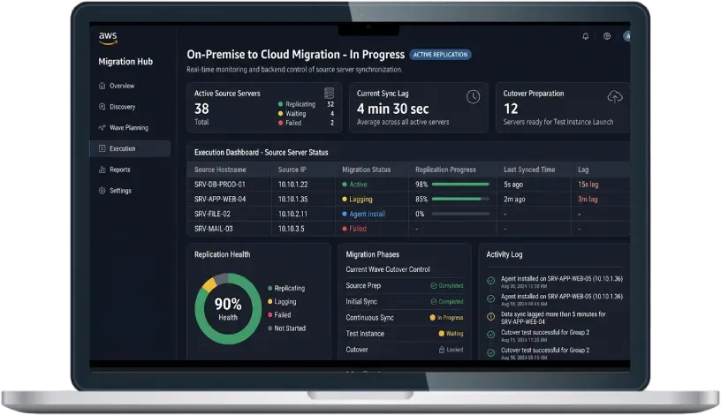Image resolution: width=721 pixels, height=415 pixels.
Task: Click the Active status of SRV-DB-PROD-01
Action: point(354,185)
